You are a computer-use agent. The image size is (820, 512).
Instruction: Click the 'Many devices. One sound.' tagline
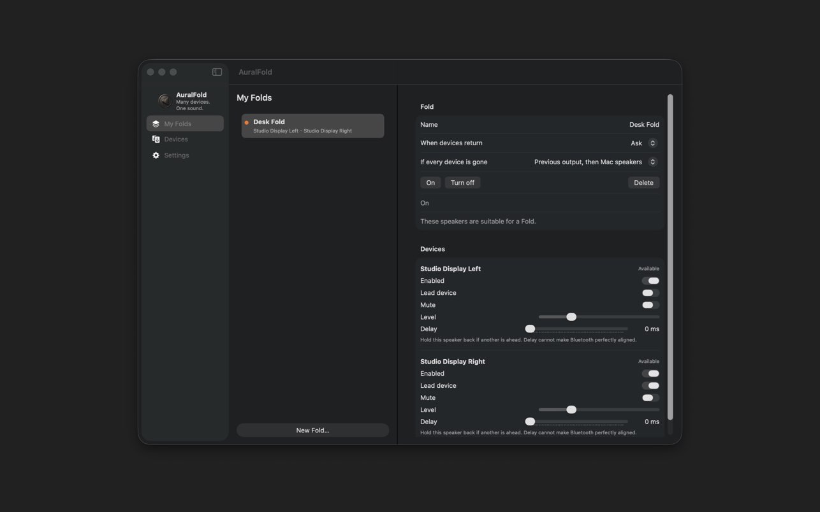pos(193,105)
